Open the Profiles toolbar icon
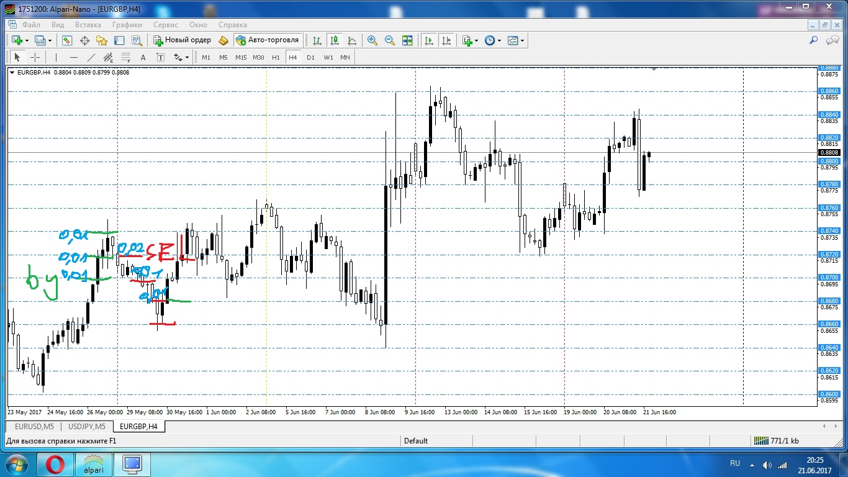The width and height of the screenshot is (848, 477). [x=40, y=40]
